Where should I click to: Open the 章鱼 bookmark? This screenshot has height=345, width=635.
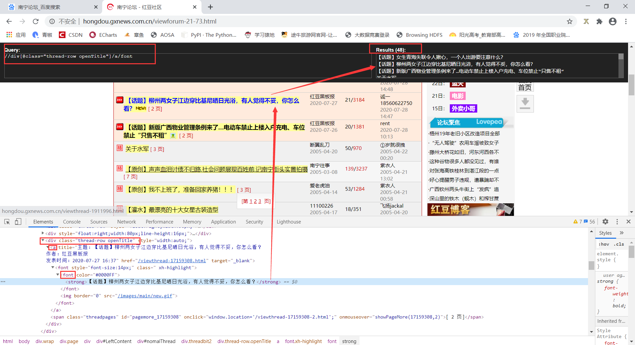pos(134,35)
